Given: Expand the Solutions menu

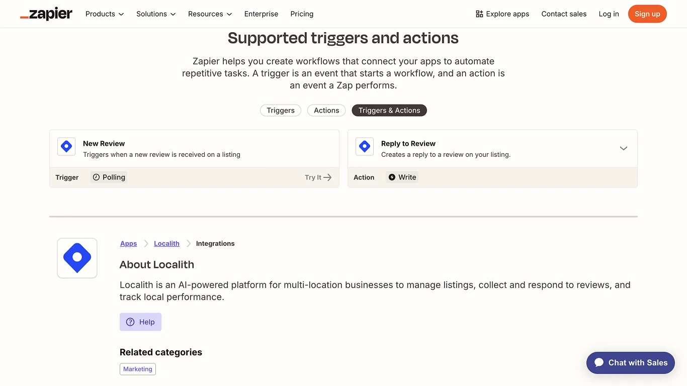Looking at the screenshot, I should pyautogui.click(x=156, y=14).
